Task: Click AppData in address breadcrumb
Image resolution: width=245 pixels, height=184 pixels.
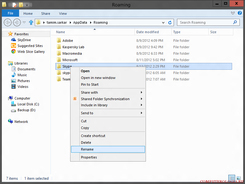Action: 80,22
